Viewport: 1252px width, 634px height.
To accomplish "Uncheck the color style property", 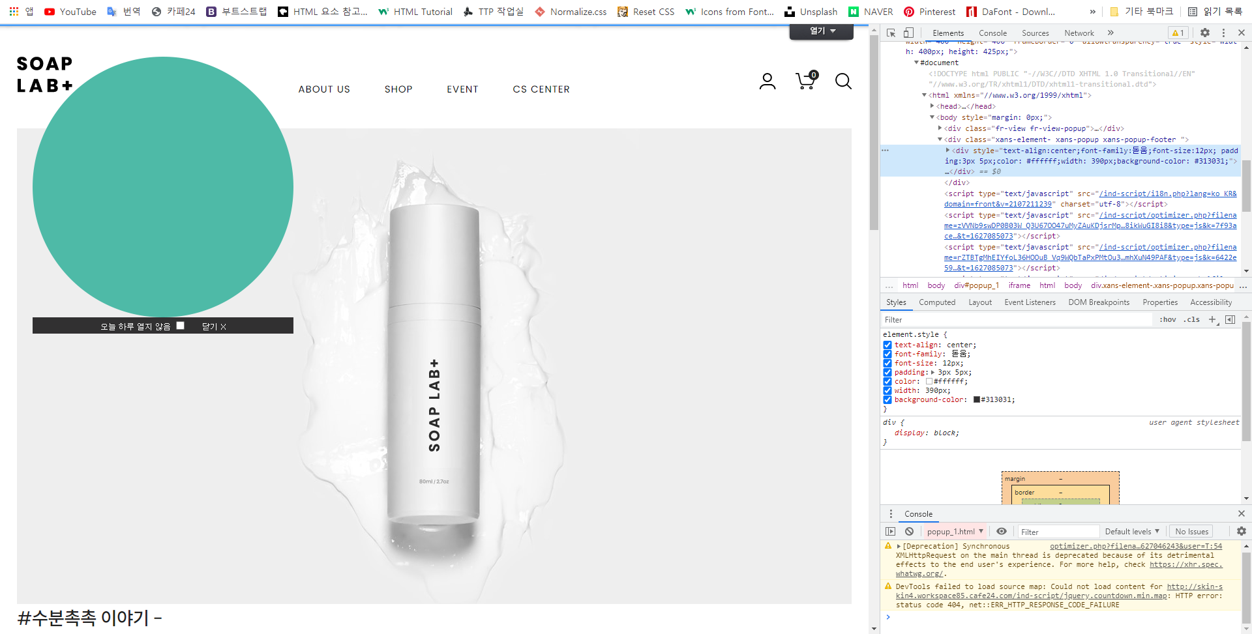I will pyautogui.click(x=887, y=382).
